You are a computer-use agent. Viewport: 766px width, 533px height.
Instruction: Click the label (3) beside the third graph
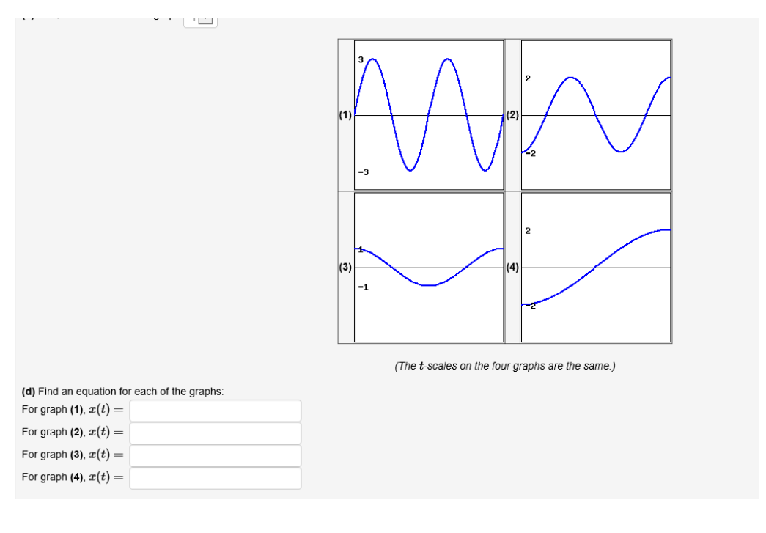coord(344,268)
